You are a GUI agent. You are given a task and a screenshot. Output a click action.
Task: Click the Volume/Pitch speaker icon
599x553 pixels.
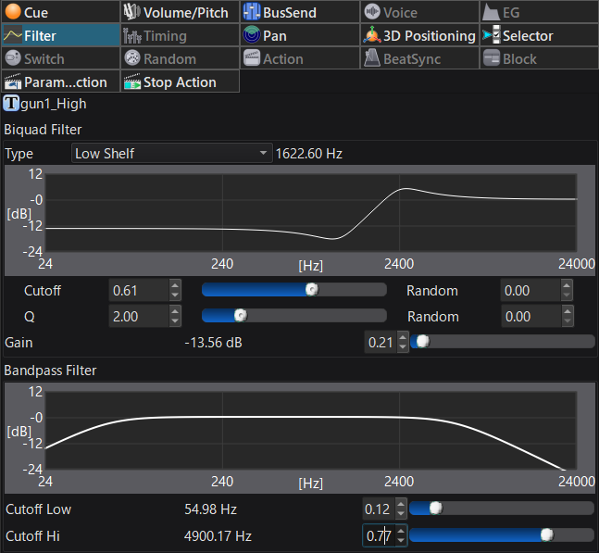pos(131,13)
